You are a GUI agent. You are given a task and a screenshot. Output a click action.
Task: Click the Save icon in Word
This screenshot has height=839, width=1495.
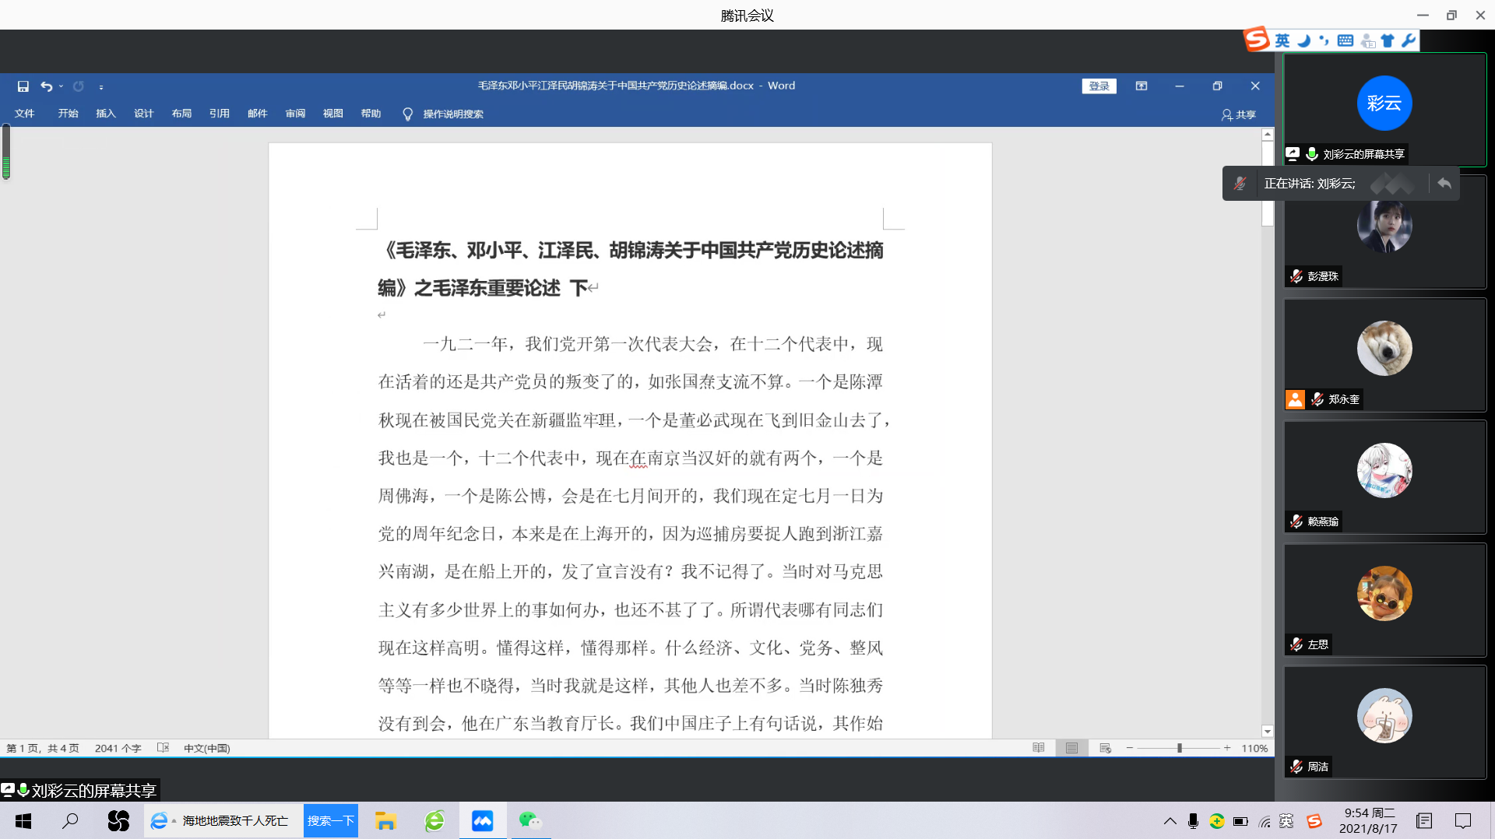(23, 86)
